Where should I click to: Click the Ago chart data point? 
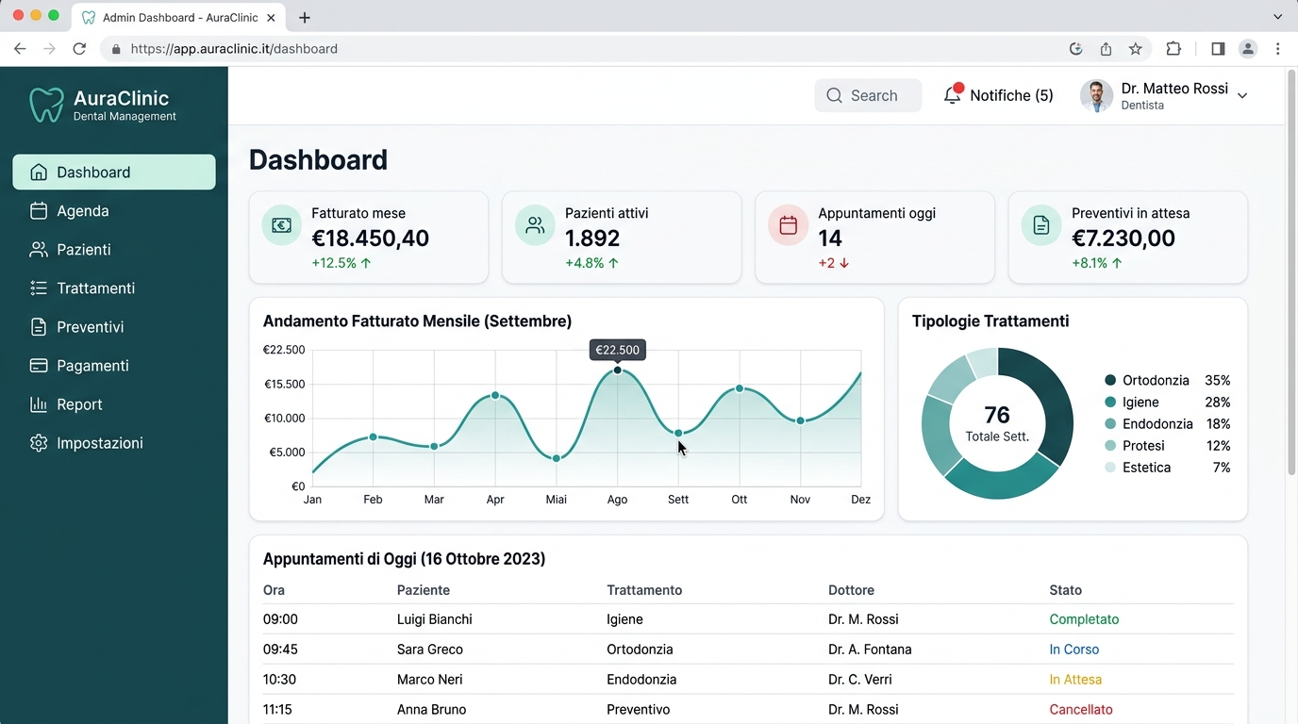(x=617, y=370)
